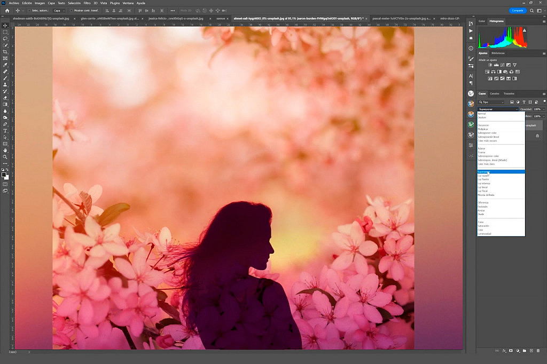
Task: Create a new layer mask icon
Action: pyautogui.click(x=511, y=351)
